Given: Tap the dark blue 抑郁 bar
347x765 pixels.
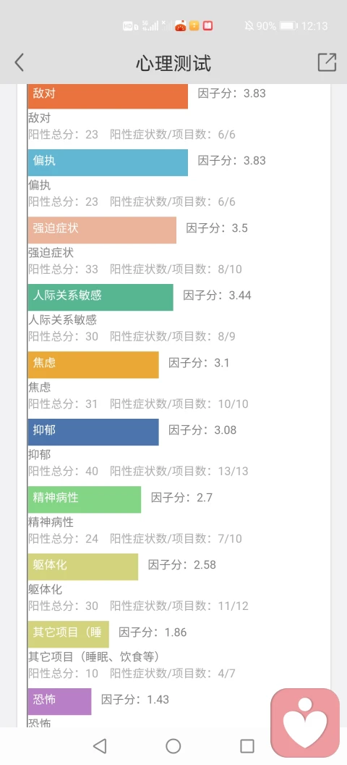Looking at the screenshot, I should pos(93,432).
